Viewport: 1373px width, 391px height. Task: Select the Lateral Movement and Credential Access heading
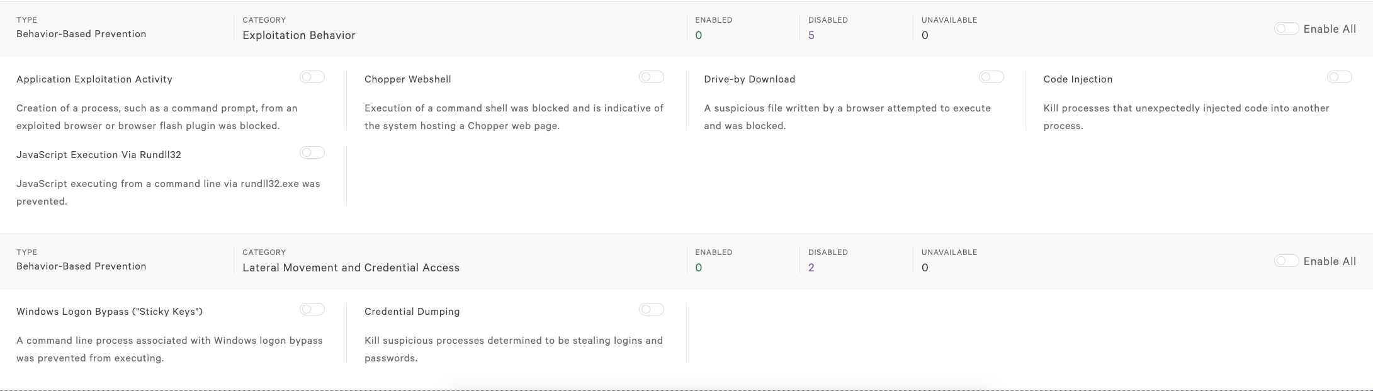click(x=351, y=268)
